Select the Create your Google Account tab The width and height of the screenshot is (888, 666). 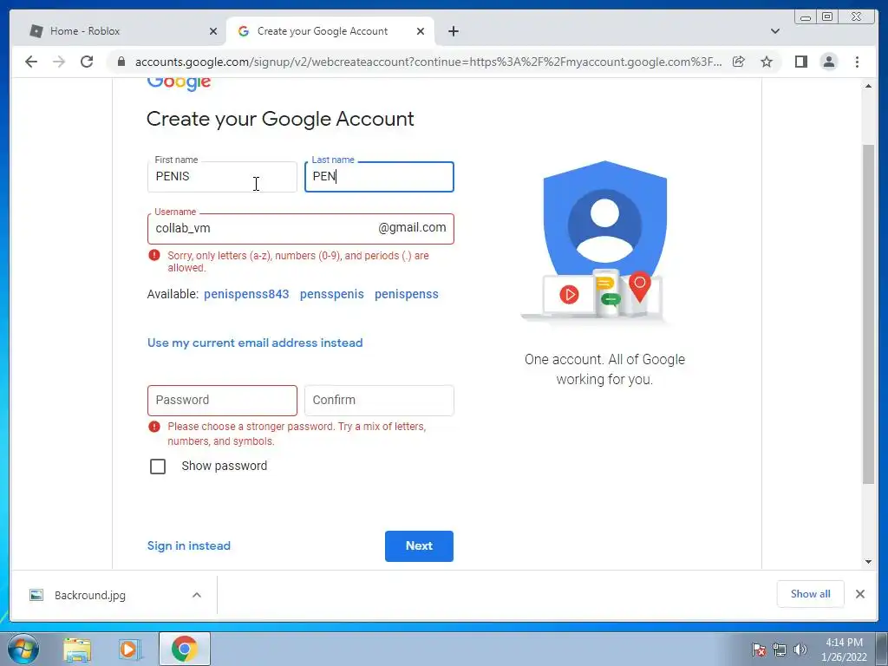[330, 31]
